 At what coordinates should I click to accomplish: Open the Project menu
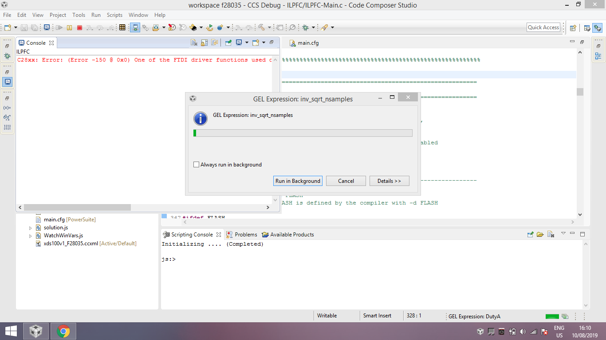pyautogui.click(x=58, y=15)
